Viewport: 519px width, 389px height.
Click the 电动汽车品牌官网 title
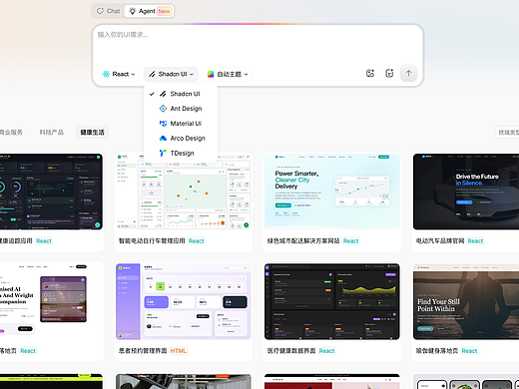440,240
